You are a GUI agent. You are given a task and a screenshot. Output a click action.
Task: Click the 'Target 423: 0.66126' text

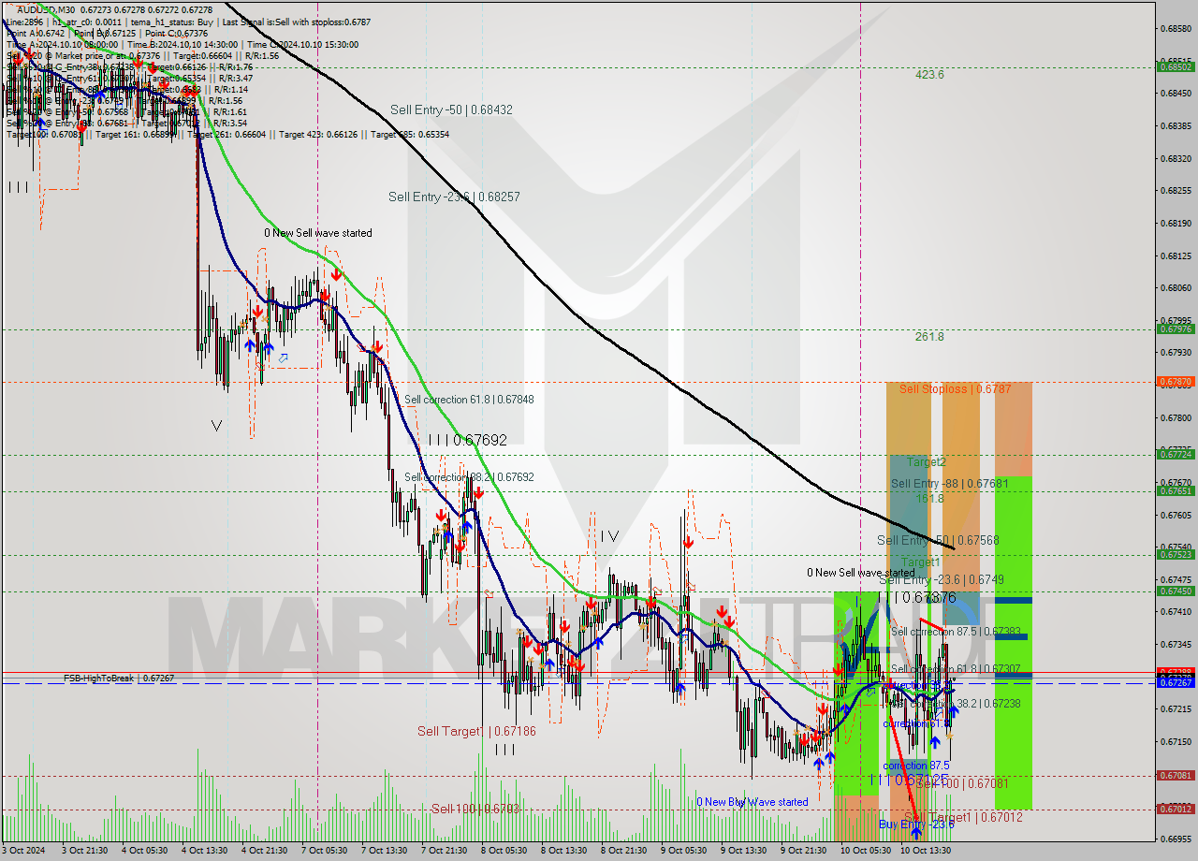click(321, 134)
